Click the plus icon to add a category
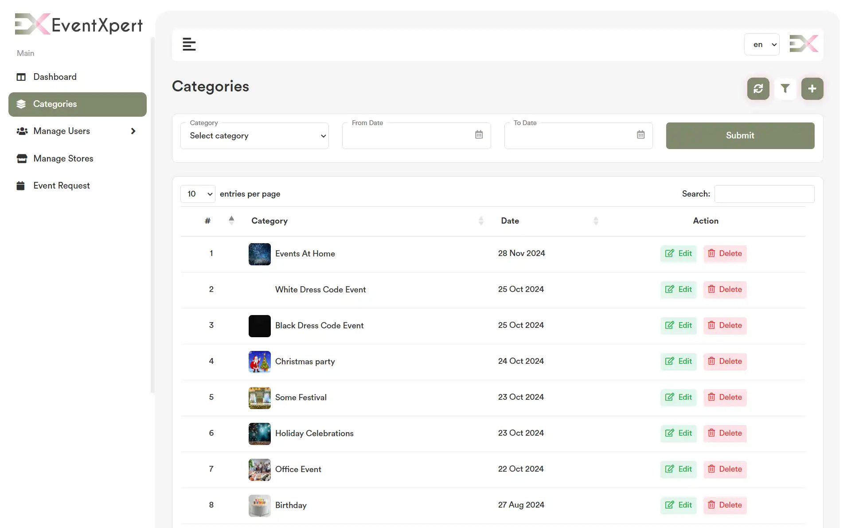The height and width of the screenshot is (528, 851). 812,89
